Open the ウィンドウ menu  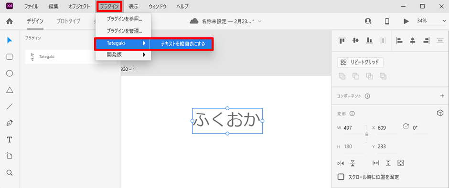coord(157,6)
